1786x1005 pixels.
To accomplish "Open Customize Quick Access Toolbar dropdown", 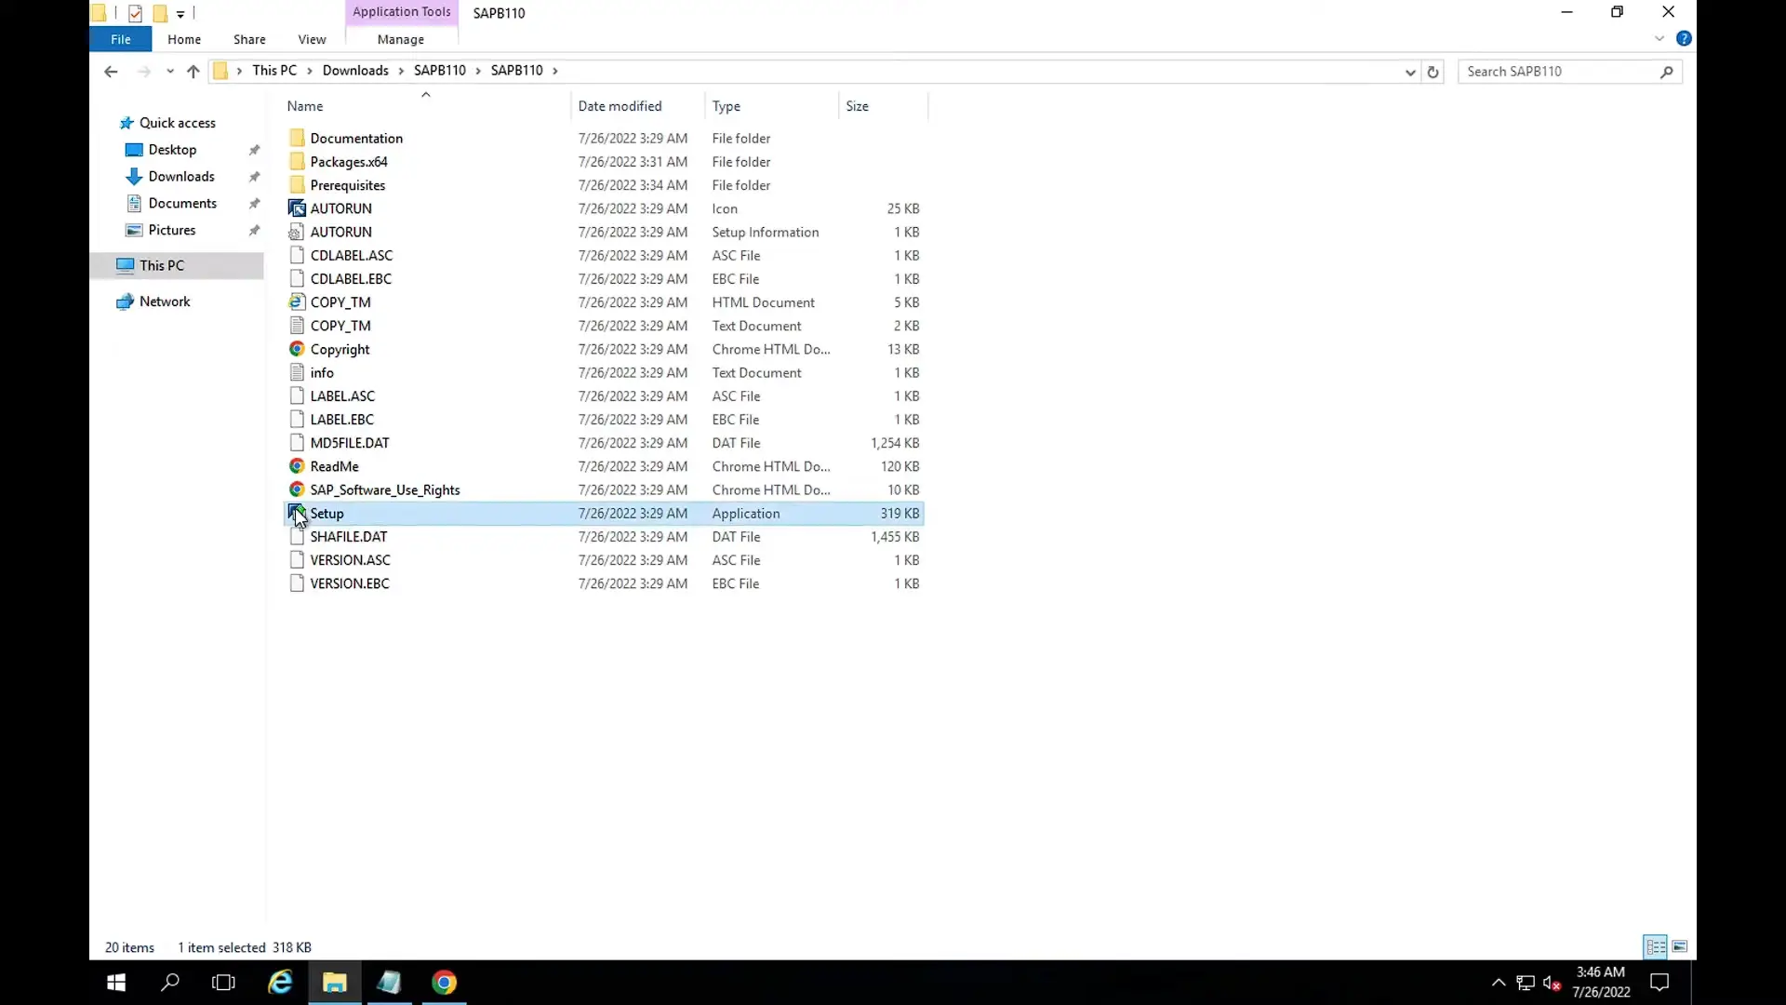I will [180, 13].
